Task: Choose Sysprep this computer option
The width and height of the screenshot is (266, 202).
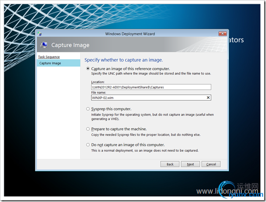Action: [x=88, y=109]
